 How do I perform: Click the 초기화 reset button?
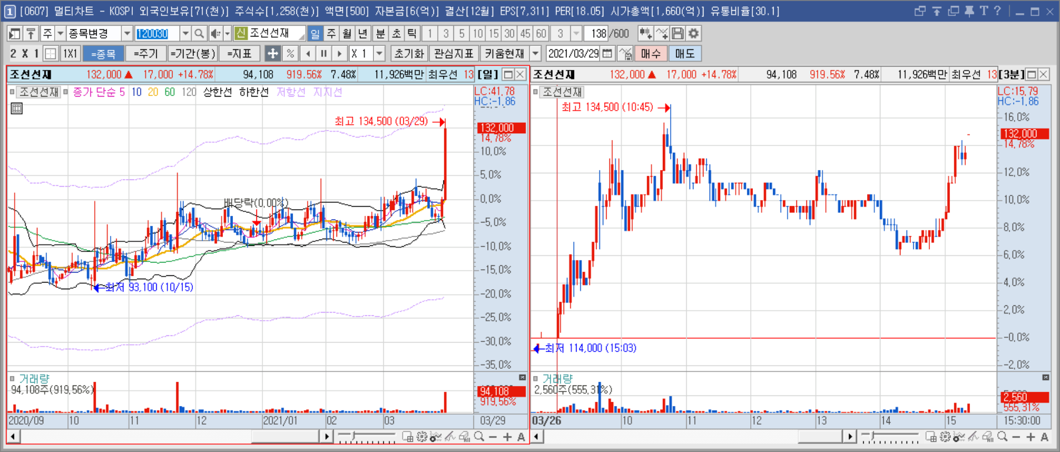coord(409,53)
